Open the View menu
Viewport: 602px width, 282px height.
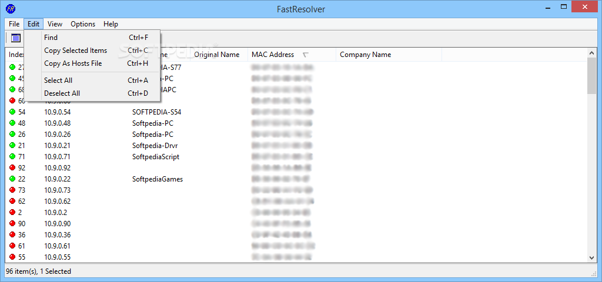pos(55,23)
